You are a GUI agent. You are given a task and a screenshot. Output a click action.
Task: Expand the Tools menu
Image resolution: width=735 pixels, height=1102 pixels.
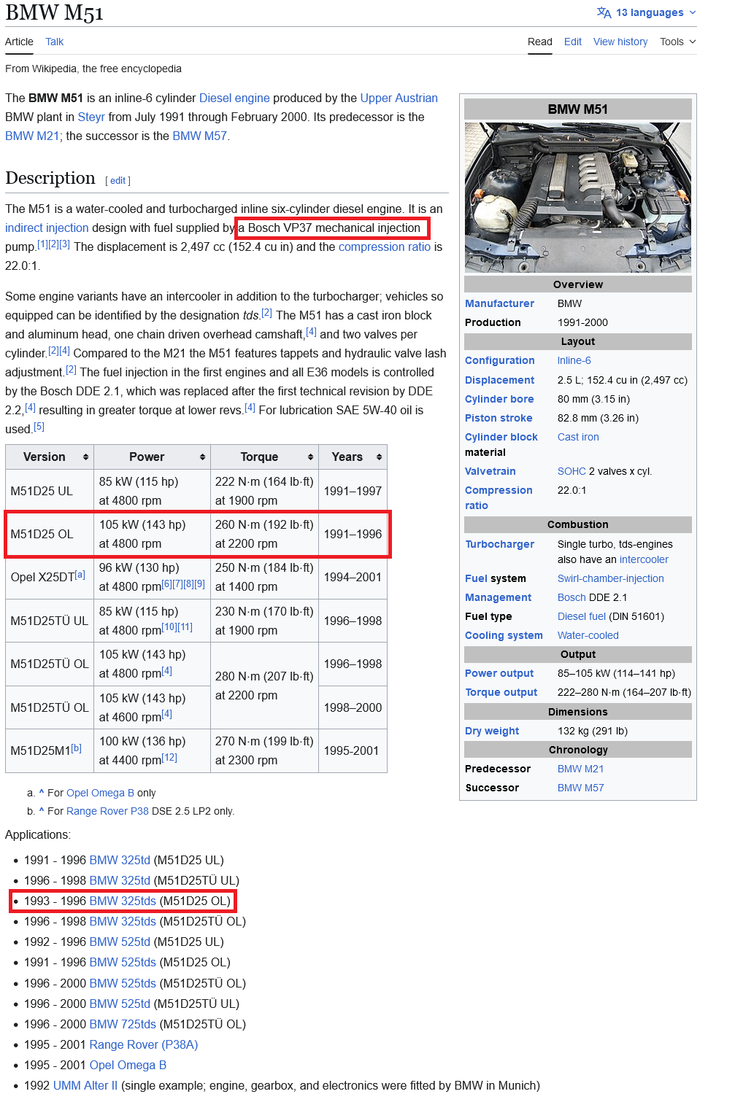click(x=678, y=42)
